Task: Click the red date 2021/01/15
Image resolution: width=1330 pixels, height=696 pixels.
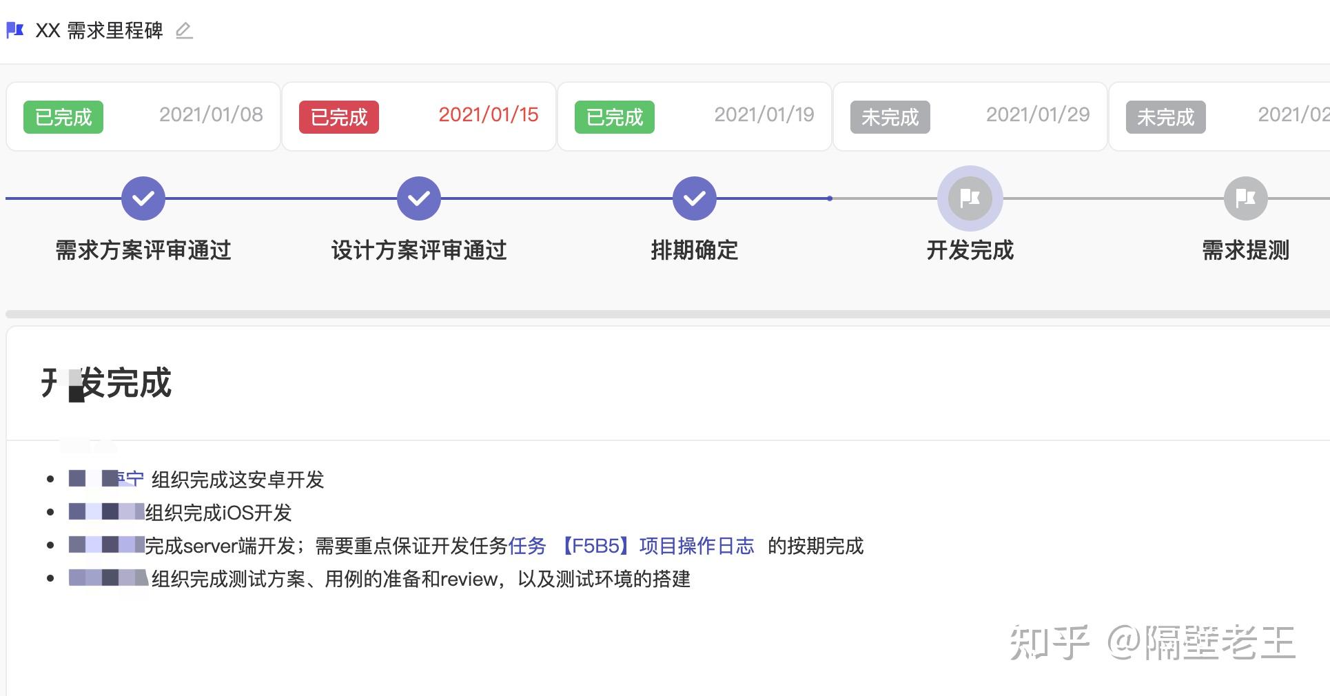Action: (x=489, y=114)
